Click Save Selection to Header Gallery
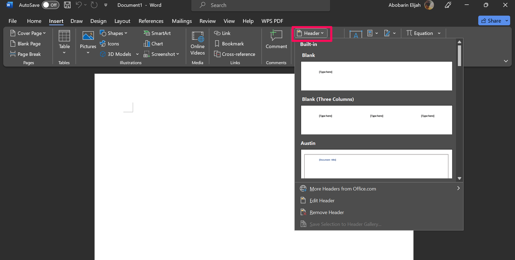 click(379, 224)
